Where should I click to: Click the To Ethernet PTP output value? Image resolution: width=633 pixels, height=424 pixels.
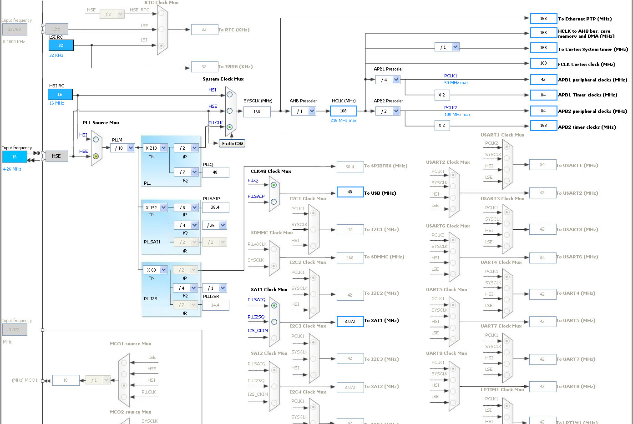click(543, 19)
